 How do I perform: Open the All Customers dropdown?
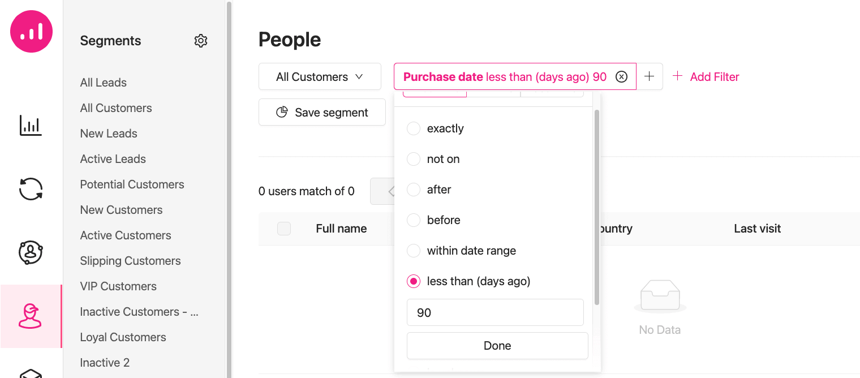coord(320,77)
